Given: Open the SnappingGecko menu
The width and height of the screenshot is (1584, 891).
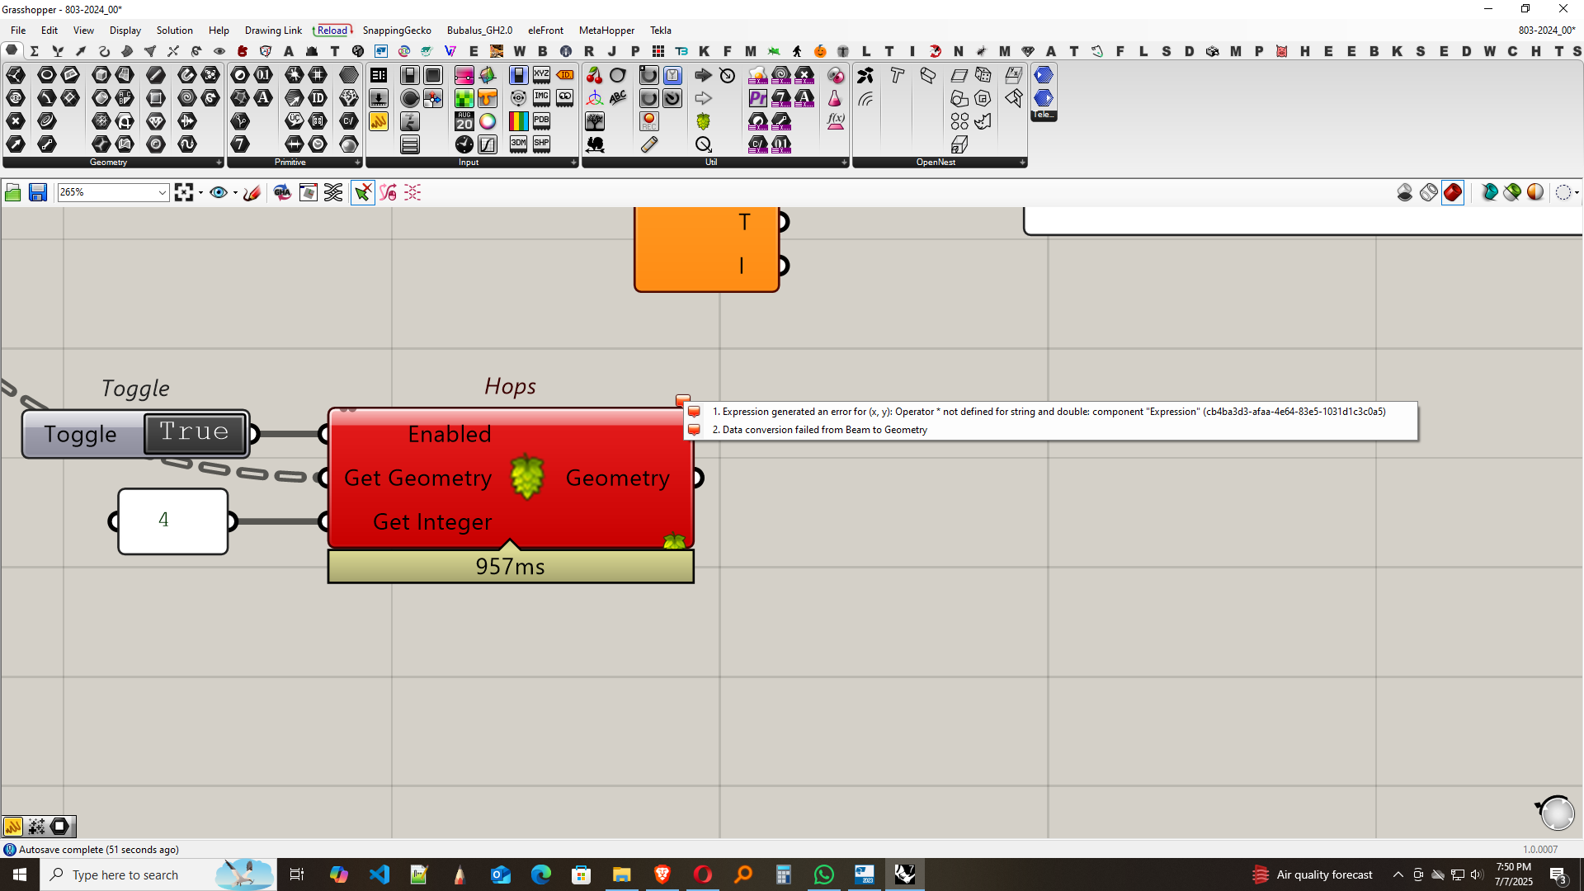Looking at the screenshot, I should [x=397, y=30].
